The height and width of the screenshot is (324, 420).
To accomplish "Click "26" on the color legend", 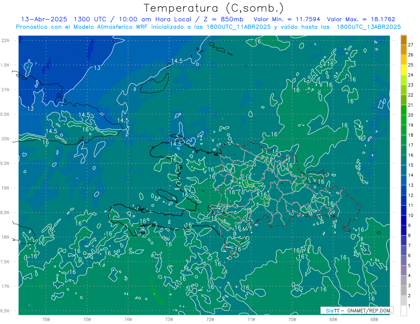I will [411, 55].
